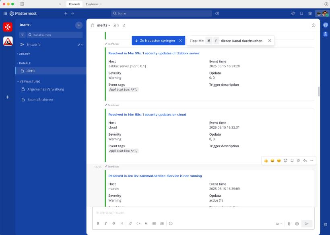Open the window tab list chevron

click(x=60, y=4)
